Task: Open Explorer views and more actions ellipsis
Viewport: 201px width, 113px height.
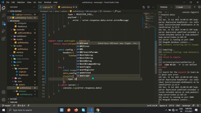Action: 34,7
